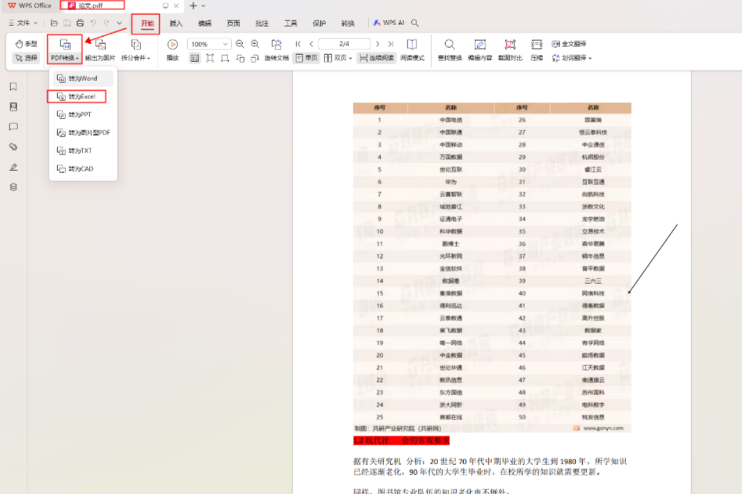This screenshot has height=494, width=742.
Task: Choose 转为CAD from the conversion menu
Action: [x=83, y=168]
